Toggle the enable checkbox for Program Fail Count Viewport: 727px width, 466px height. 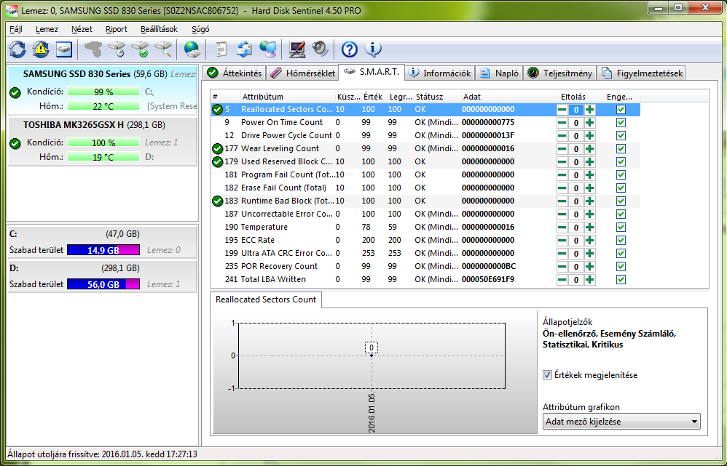point(621,175)
